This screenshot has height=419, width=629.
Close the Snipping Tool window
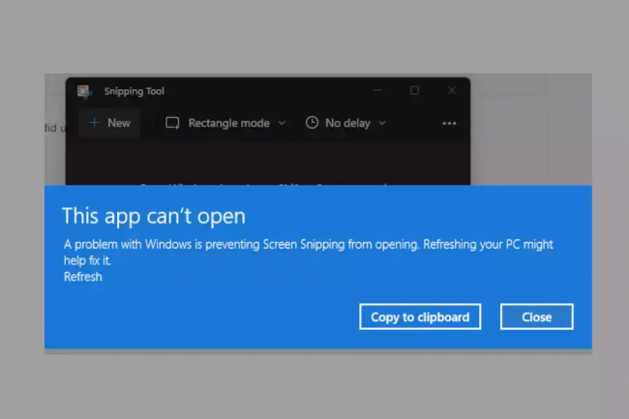[452, 91]
